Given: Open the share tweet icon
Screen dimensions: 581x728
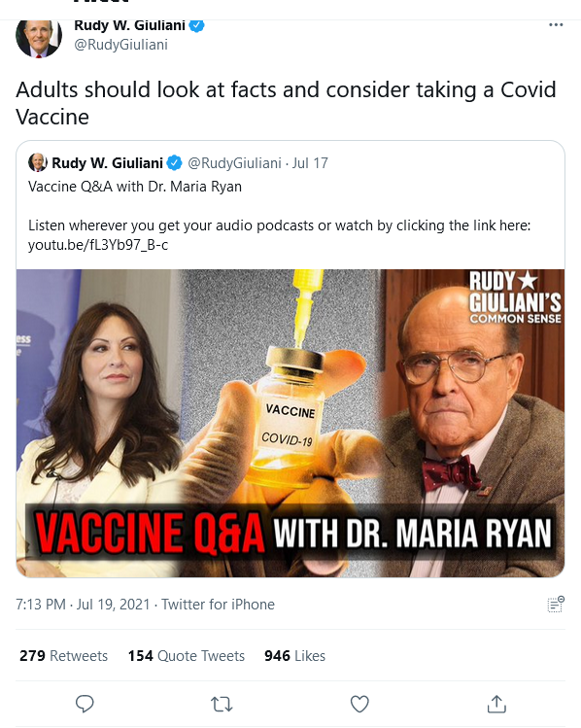Looking at the screenshot, I should click(496, 704).
